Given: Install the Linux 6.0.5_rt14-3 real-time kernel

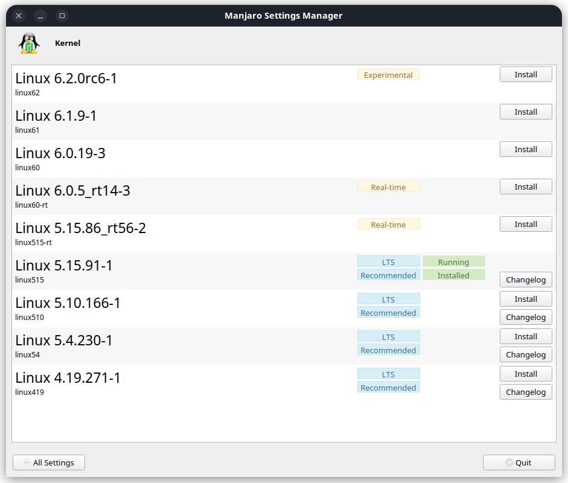Looking at the screenshot, I should click(526, 187).
